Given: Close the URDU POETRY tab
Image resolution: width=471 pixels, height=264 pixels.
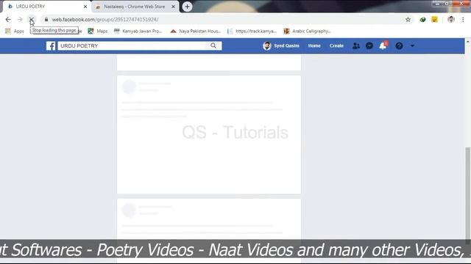Looking at the screenshot, I should click(x=85, y=7).
